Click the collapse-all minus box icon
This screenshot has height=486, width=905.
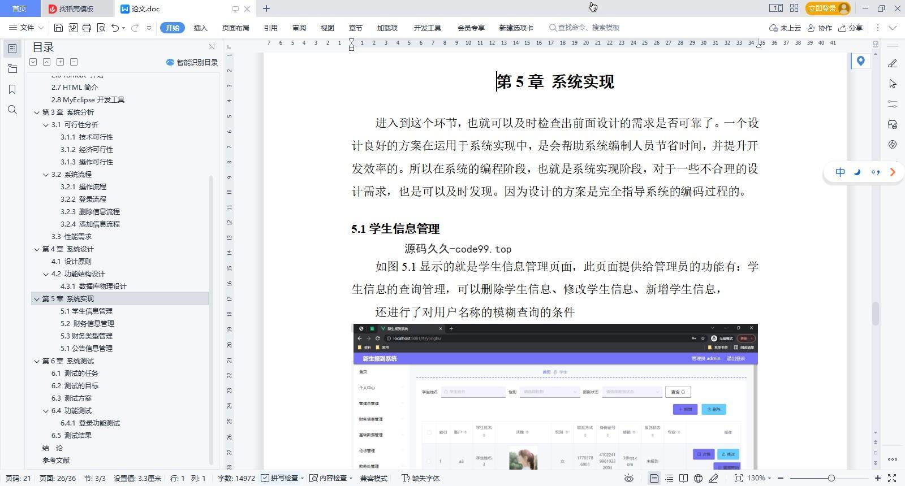pos(74,62)
